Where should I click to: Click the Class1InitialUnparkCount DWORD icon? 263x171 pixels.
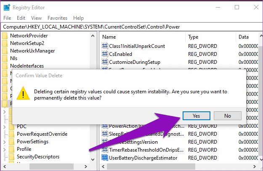105,46
